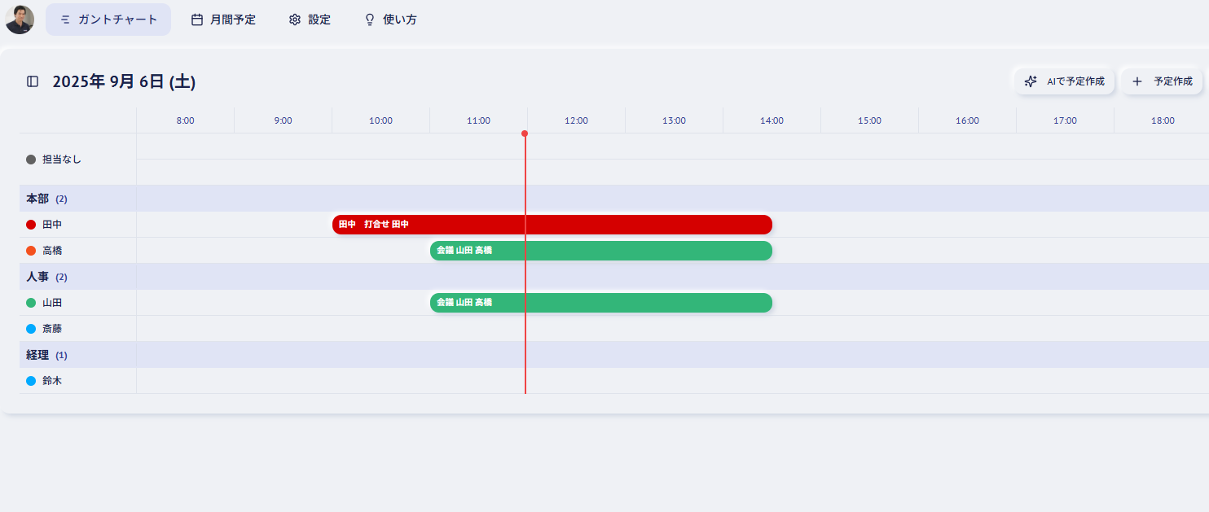The height and width of the screenshot is (512, 1209).
Task: Click the gear icon for 設定
Action: tap(295, 20)
